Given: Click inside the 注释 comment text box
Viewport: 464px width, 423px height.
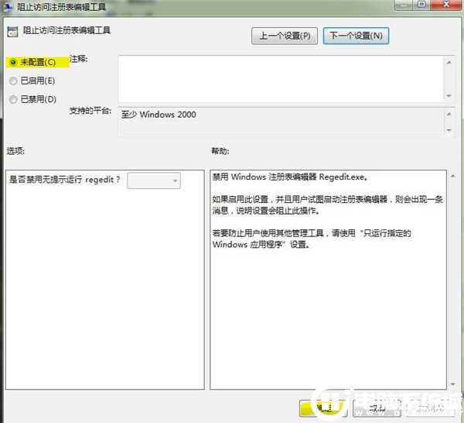Looking at the screenshot, I should pyautogui.click(x=281, y=79).
